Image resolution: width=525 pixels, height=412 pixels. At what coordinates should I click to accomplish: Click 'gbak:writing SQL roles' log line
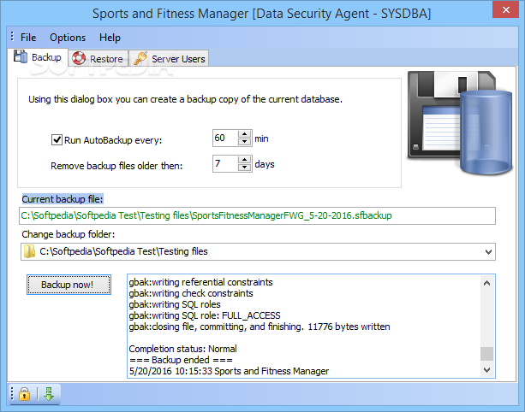coord(175,304)
